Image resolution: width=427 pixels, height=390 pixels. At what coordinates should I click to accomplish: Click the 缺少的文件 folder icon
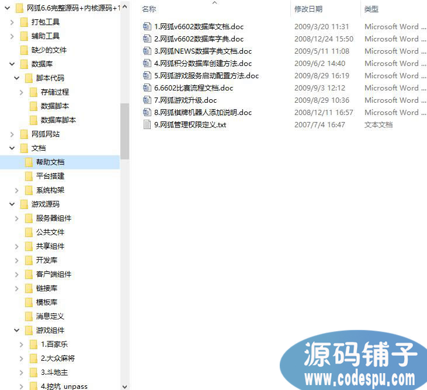[24, 50]
